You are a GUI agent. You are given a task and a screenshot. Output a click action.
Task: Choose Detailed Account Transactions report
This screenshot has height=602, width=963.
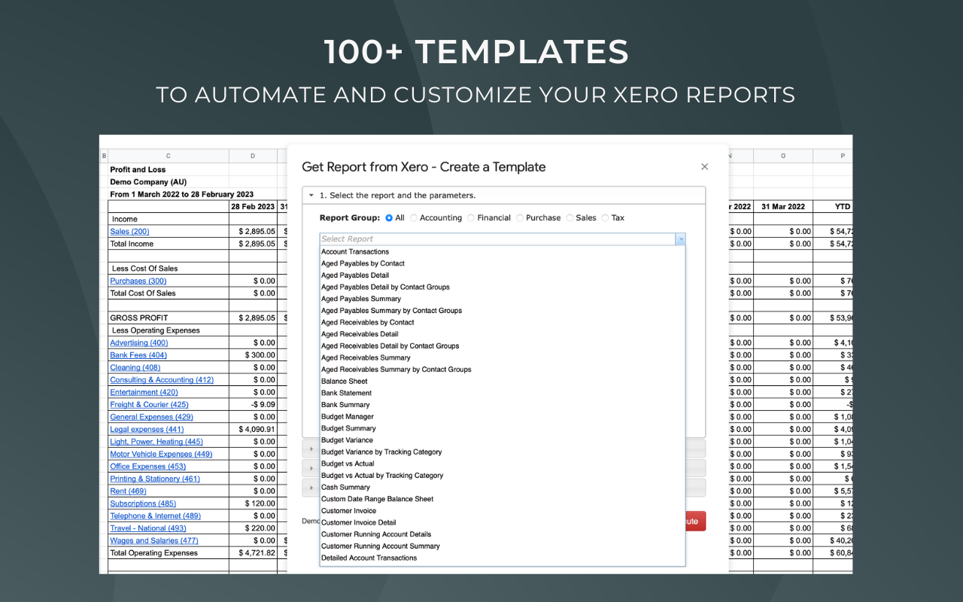pos(503,558)
